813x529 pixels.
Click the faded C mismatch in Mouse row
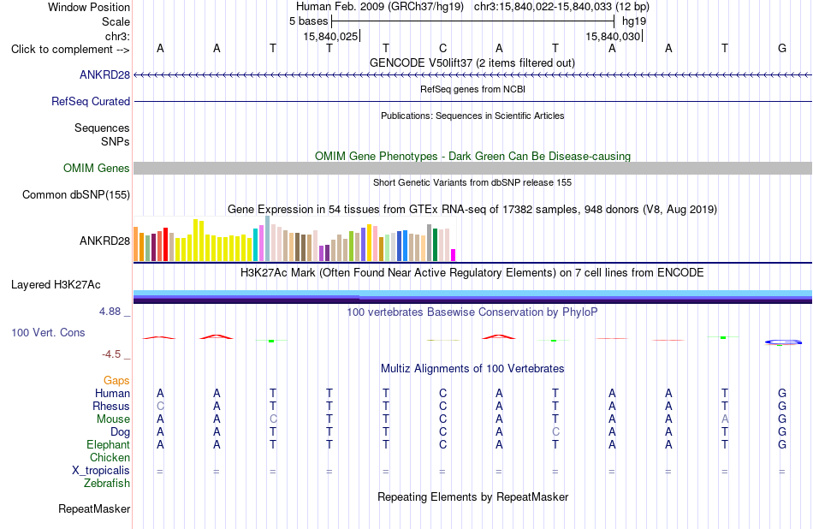point(273,419)
